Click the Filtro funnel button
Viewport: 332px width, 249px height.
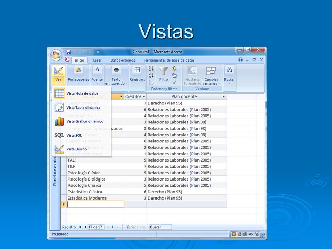(164, 74)
